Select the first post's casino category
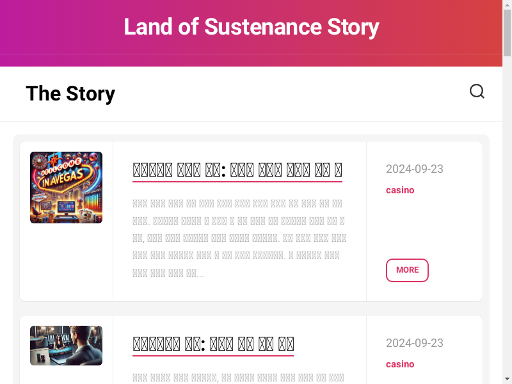Viewport: 512px width, 384px height. pyautogui.click(x=400, y=190)
